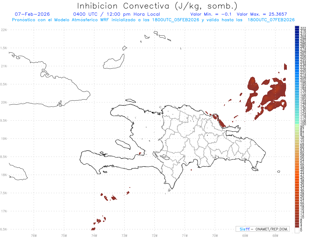Click the 76W longitude axis label
Image resolution: width=309 pixels, height=239 pixels.
point(34,235)
